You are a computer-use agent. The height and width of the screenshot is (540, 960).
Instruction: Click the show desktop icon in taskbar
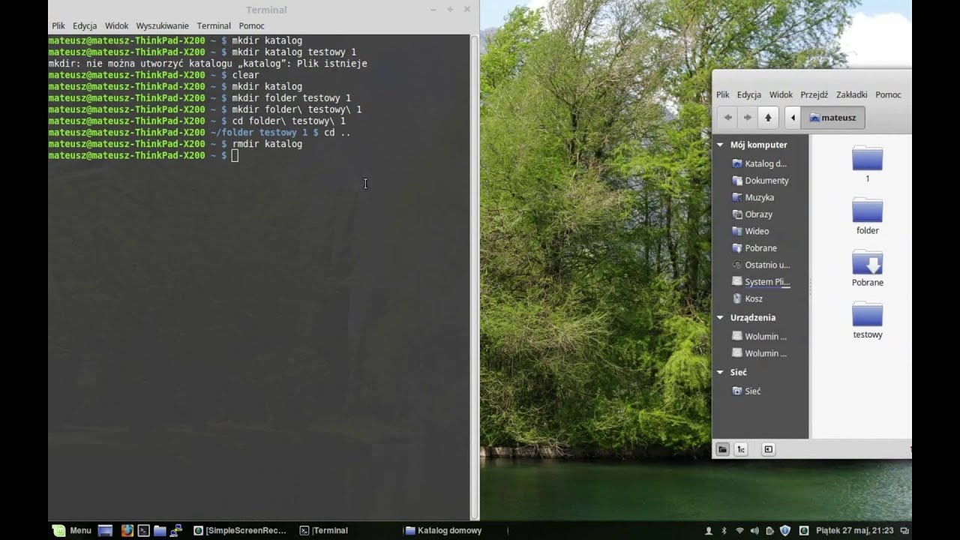click(x=106, y=530)
